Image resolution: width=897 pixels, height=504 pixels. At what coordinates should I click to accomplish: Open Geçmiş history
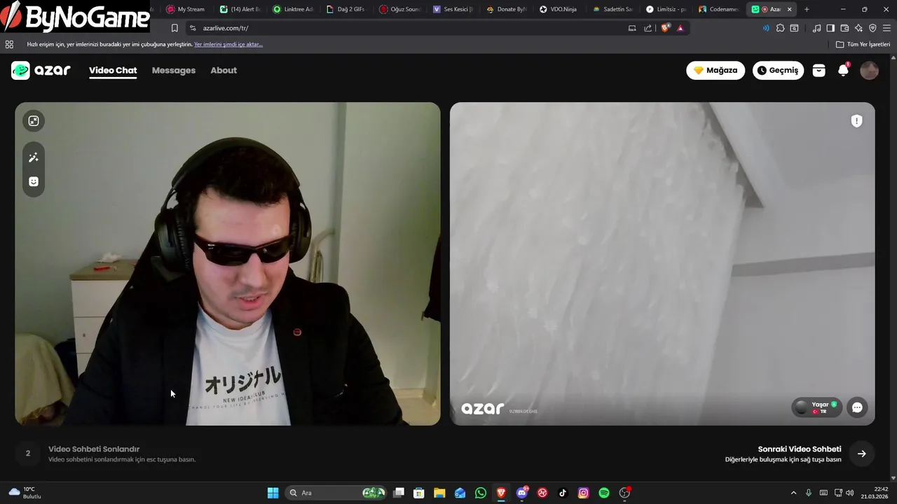coord(778,70)
